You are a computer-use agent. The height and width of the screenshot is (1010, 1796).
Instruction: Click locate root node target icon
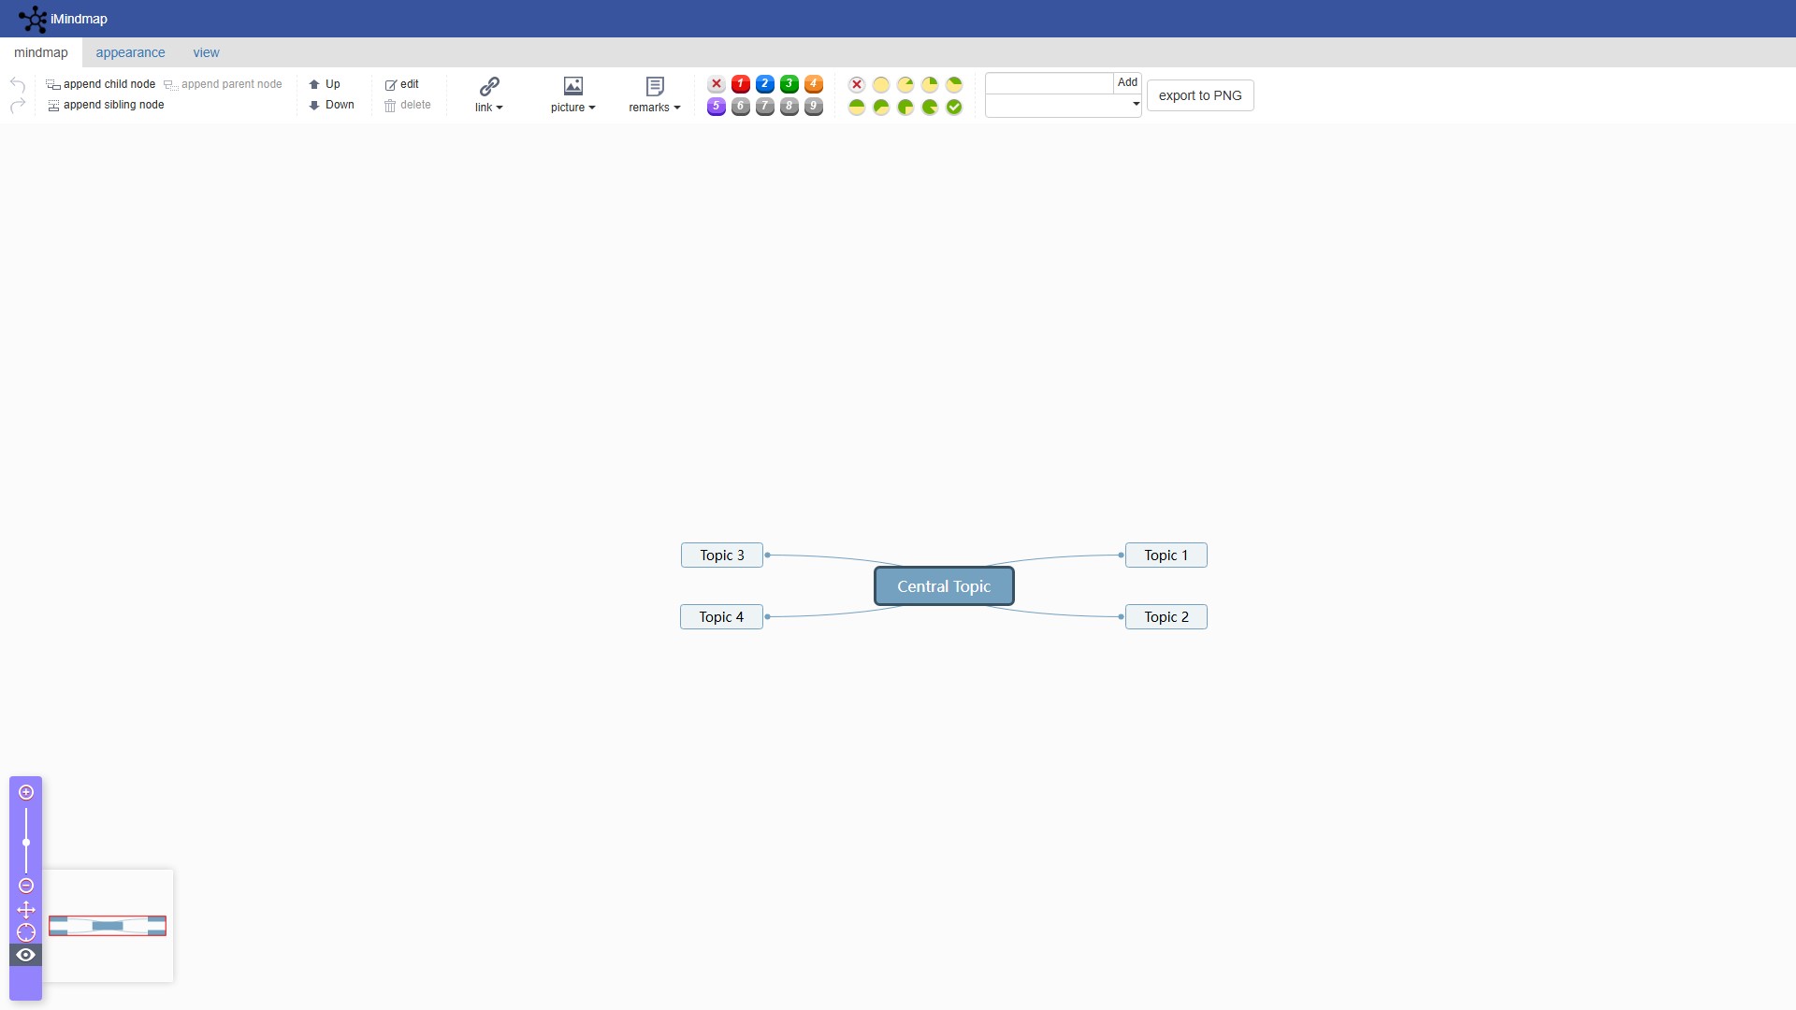point(26,932)
